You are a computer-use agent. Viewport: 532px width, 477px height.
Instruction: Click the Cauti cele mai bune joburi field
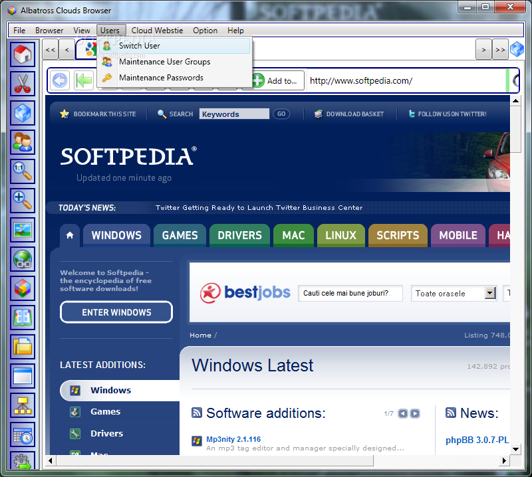[x=350, y=293]
